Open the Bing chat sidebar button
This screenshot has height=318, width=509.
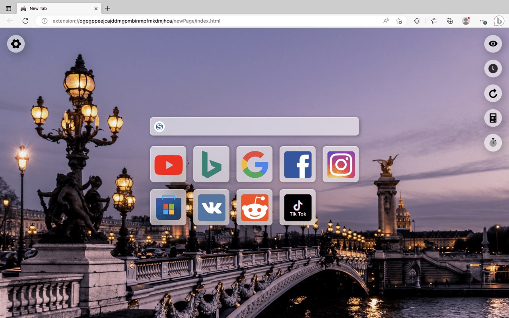click(499, 21)
